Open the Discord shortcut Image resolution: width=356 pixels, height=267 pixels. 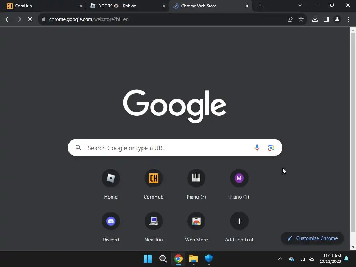(111, 227)
